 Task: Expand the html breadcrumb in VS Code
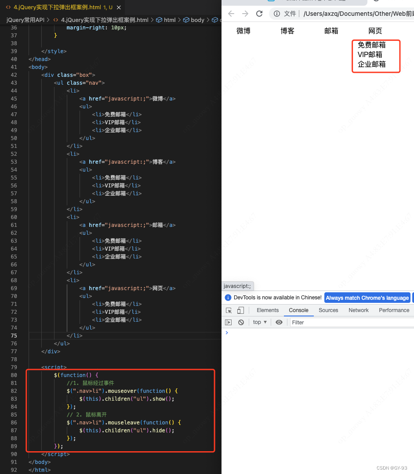pyautogui.click(x=170, y=19)
